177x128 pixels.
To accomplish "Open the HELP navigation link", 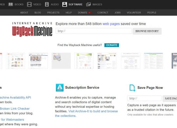I will (69, 12).
